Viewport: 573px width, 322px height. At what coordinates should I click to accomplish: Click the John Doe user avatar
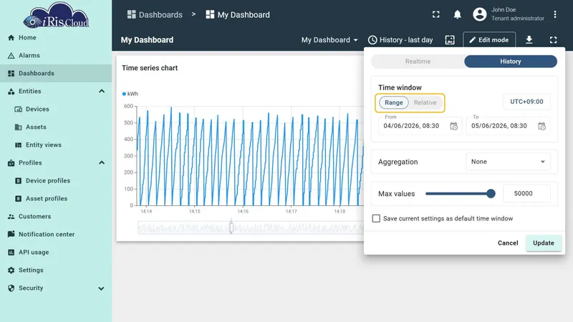479,14
